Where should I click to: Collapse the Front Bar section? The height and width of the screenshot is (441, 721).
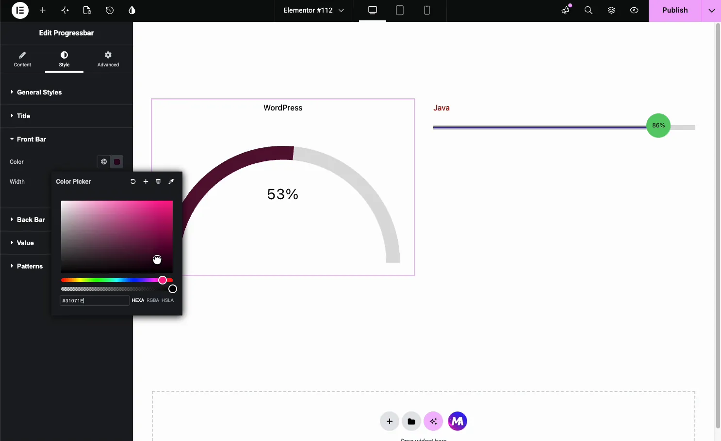(x=66, y=139)
